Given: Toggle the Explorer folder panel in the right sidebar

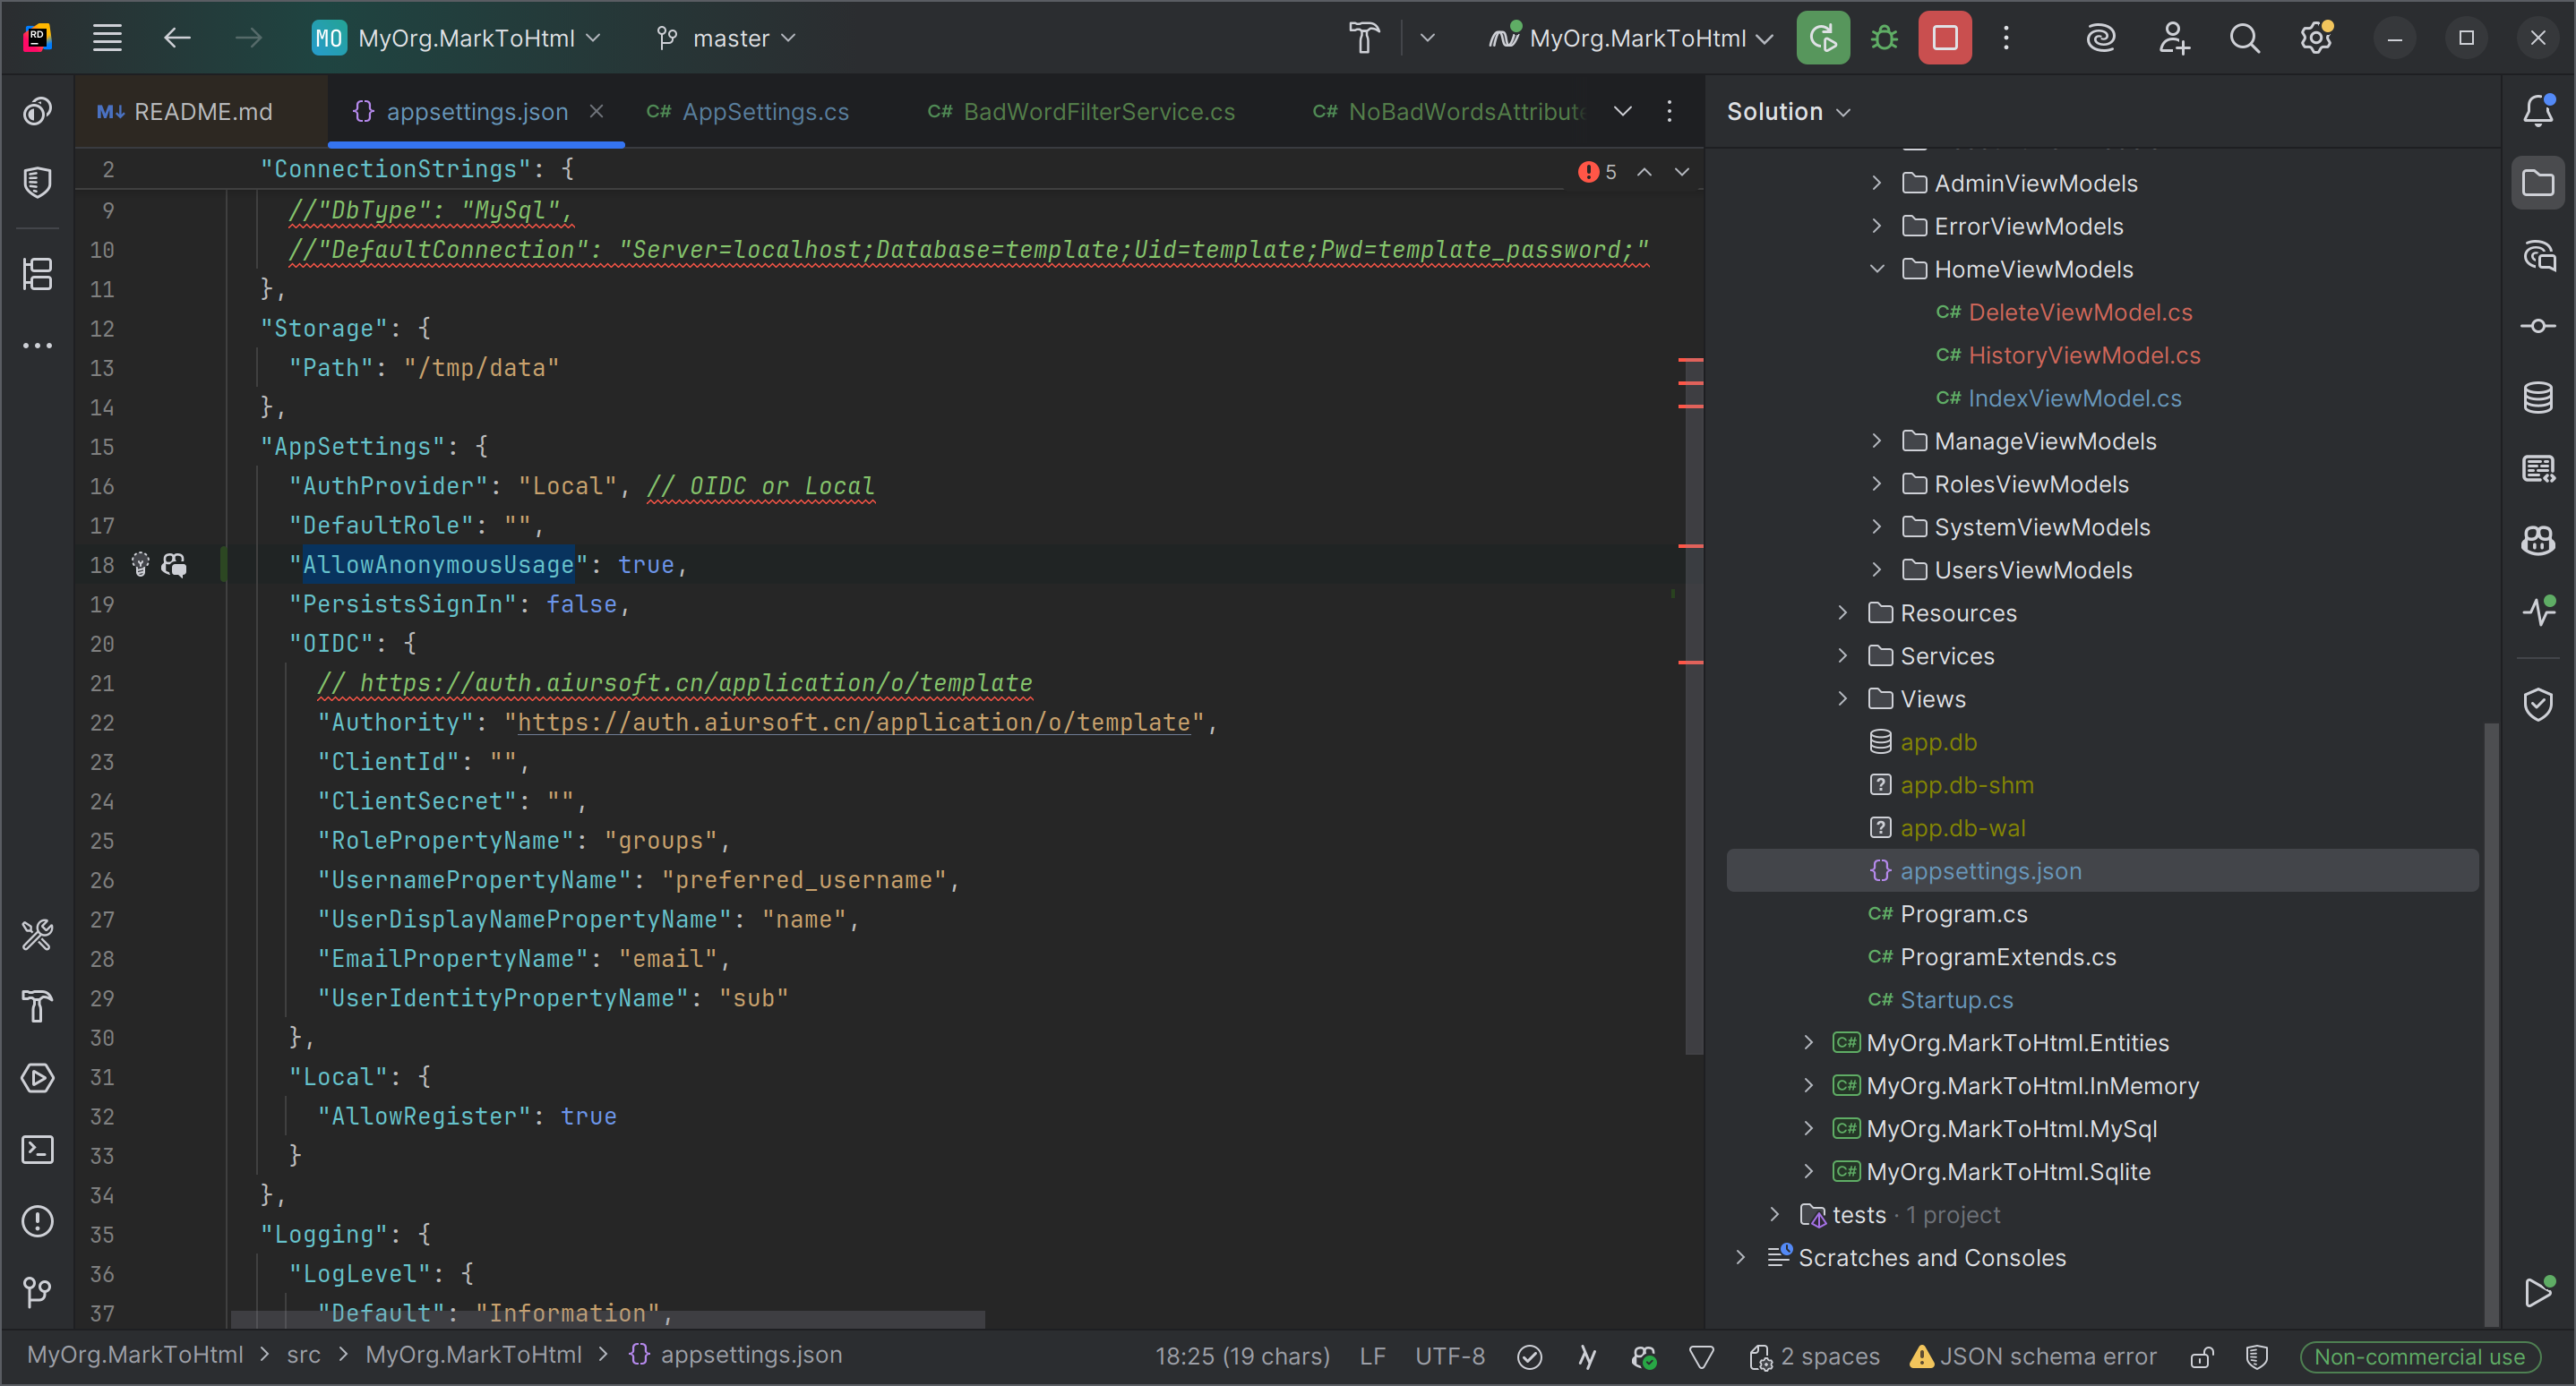Looking at the screenshot, I should tap(2538, 183).
